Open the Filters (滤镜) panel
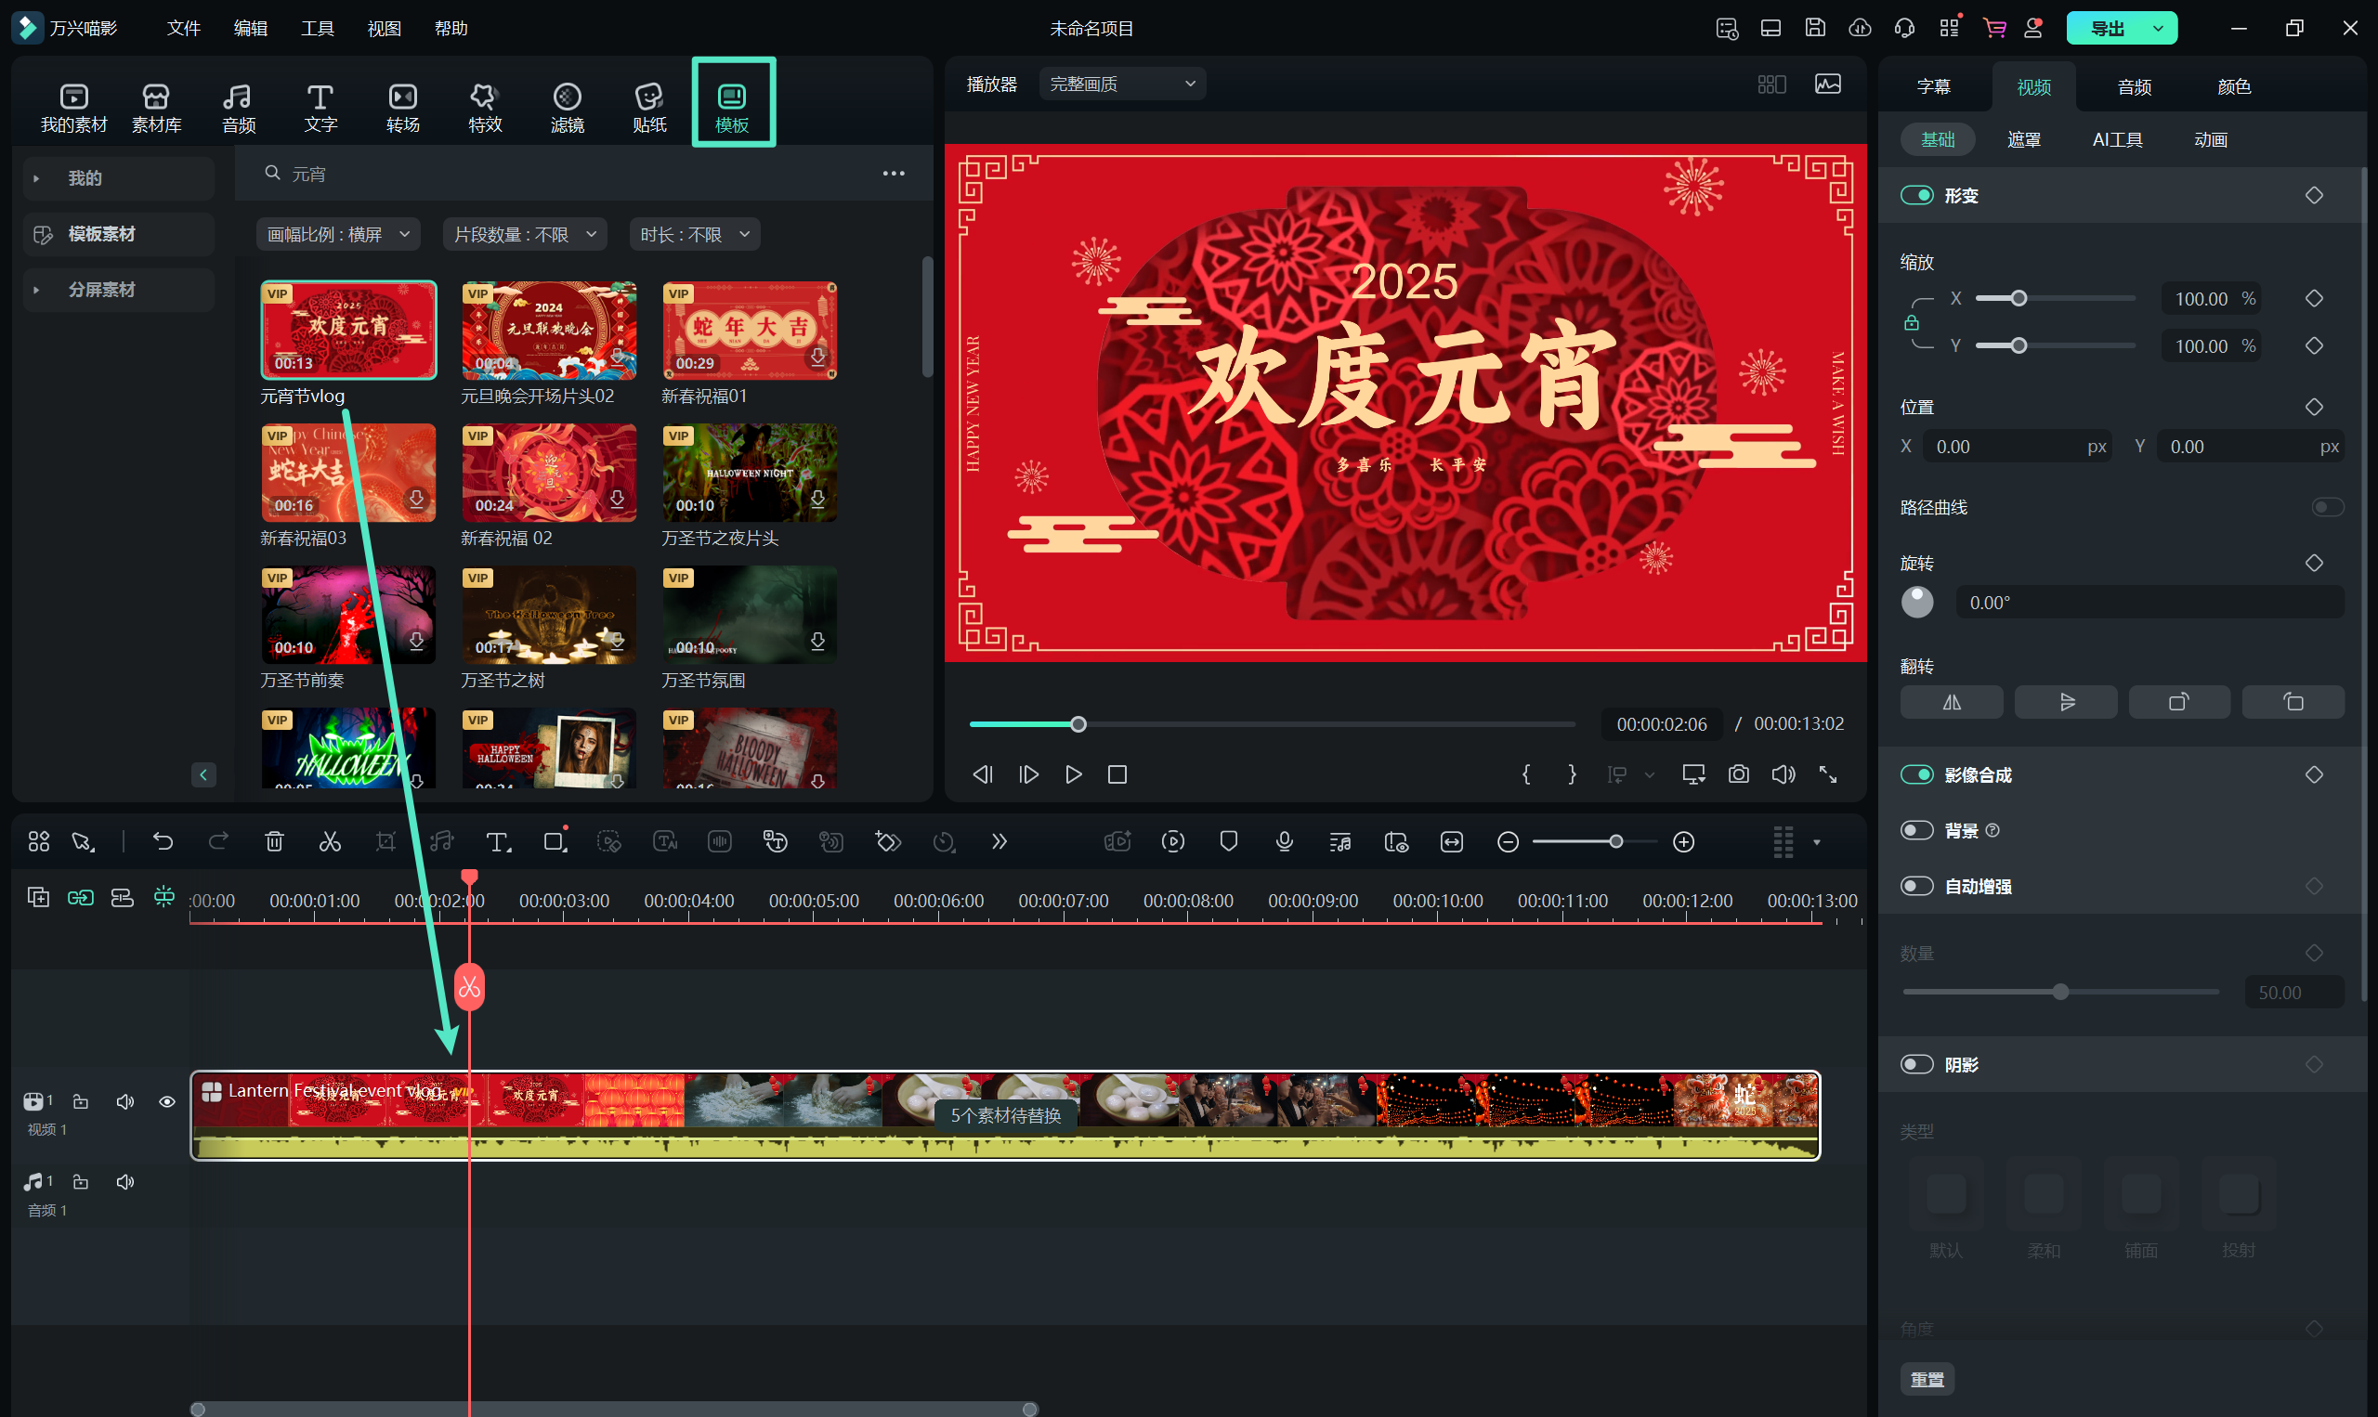The image size is (2378, 1417). coord(568,106)
